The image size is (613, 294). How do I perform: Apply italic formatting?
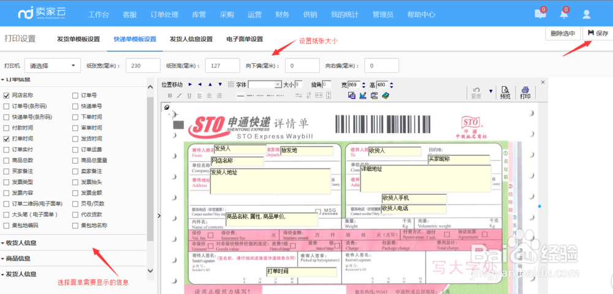179,96
